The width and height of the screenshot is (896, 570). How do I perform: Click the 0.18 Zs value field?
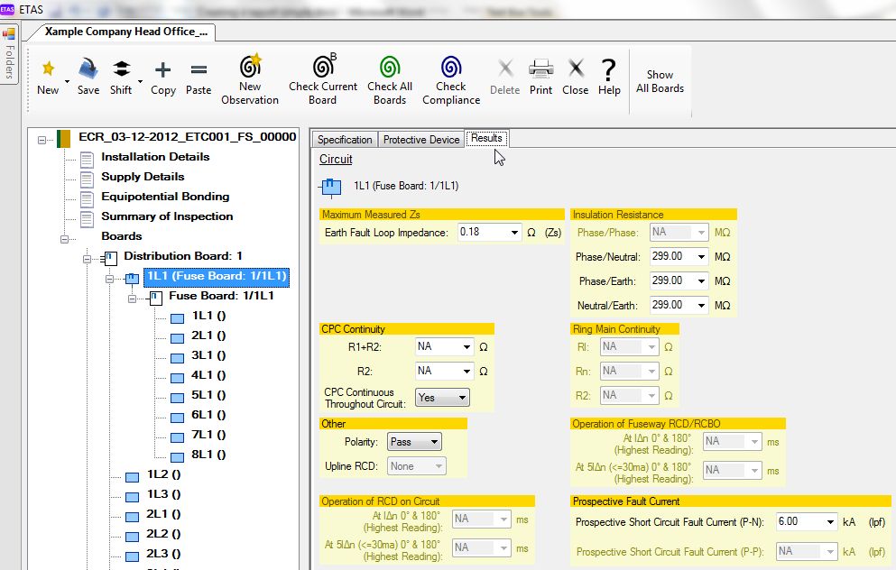pos(483,232)
